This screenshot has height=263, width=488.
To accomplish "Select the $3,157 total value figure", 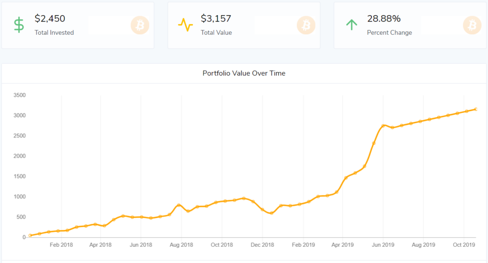I will click(216, 19).
